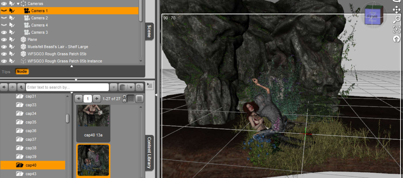Collapse the Cameras group
Screen dimensions: 403x178
pos(18,4)
